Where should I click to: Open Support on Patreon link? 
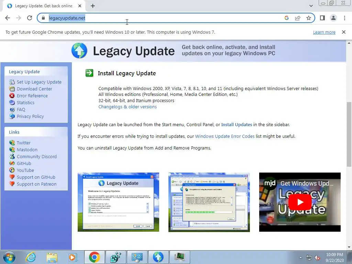36,184
